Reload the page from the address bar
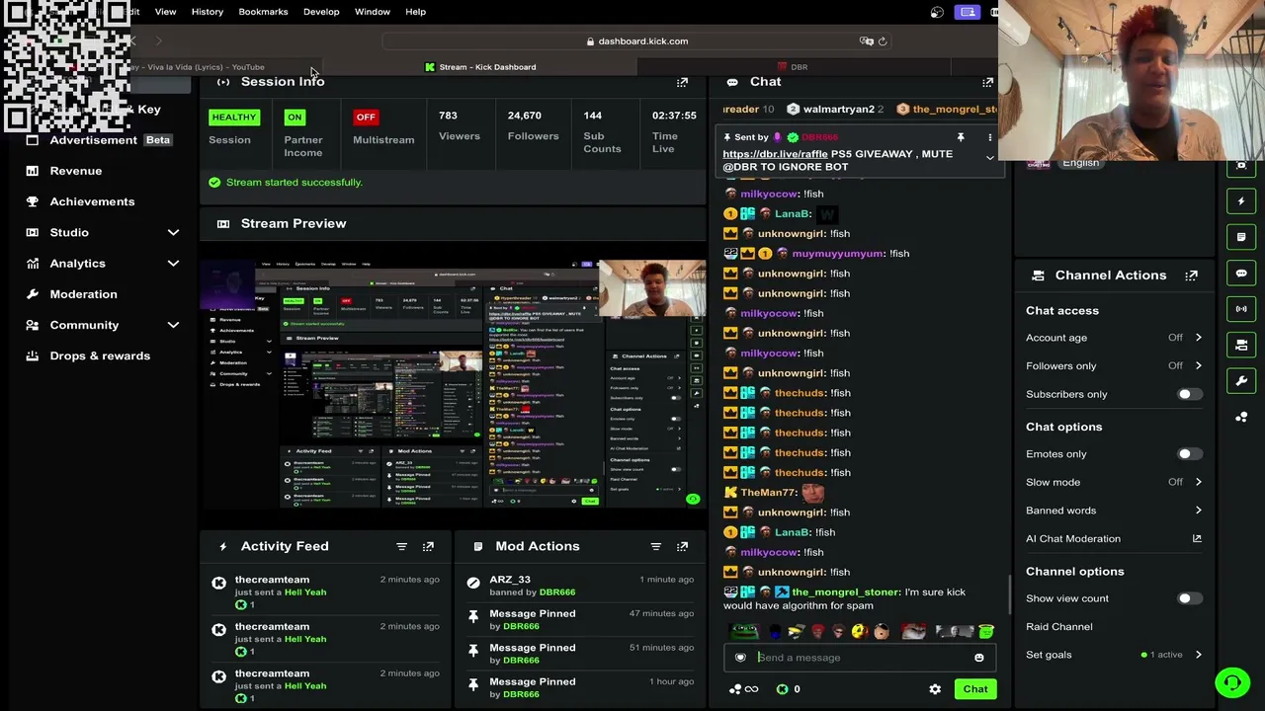This screenshot has width=1265, height=711. click(883, 41)
